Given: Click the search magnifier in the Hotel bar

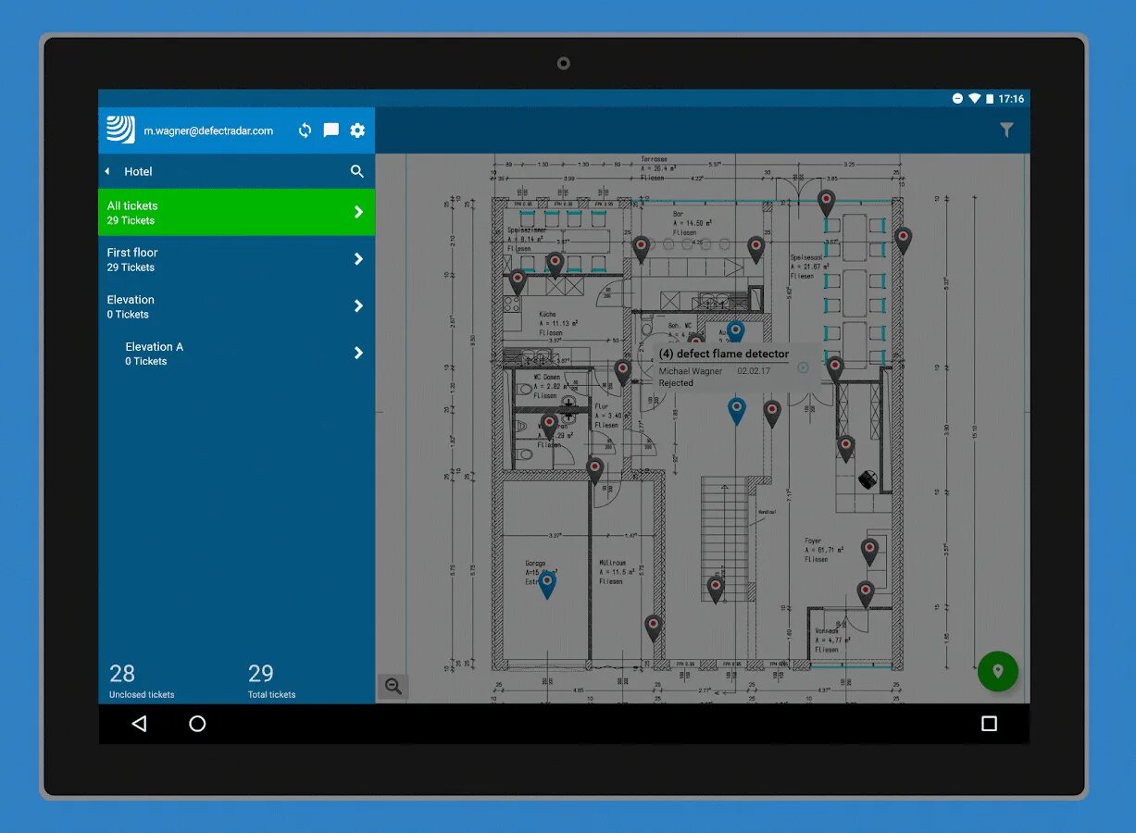Looking at the screenshot, I should click(357, 171).
